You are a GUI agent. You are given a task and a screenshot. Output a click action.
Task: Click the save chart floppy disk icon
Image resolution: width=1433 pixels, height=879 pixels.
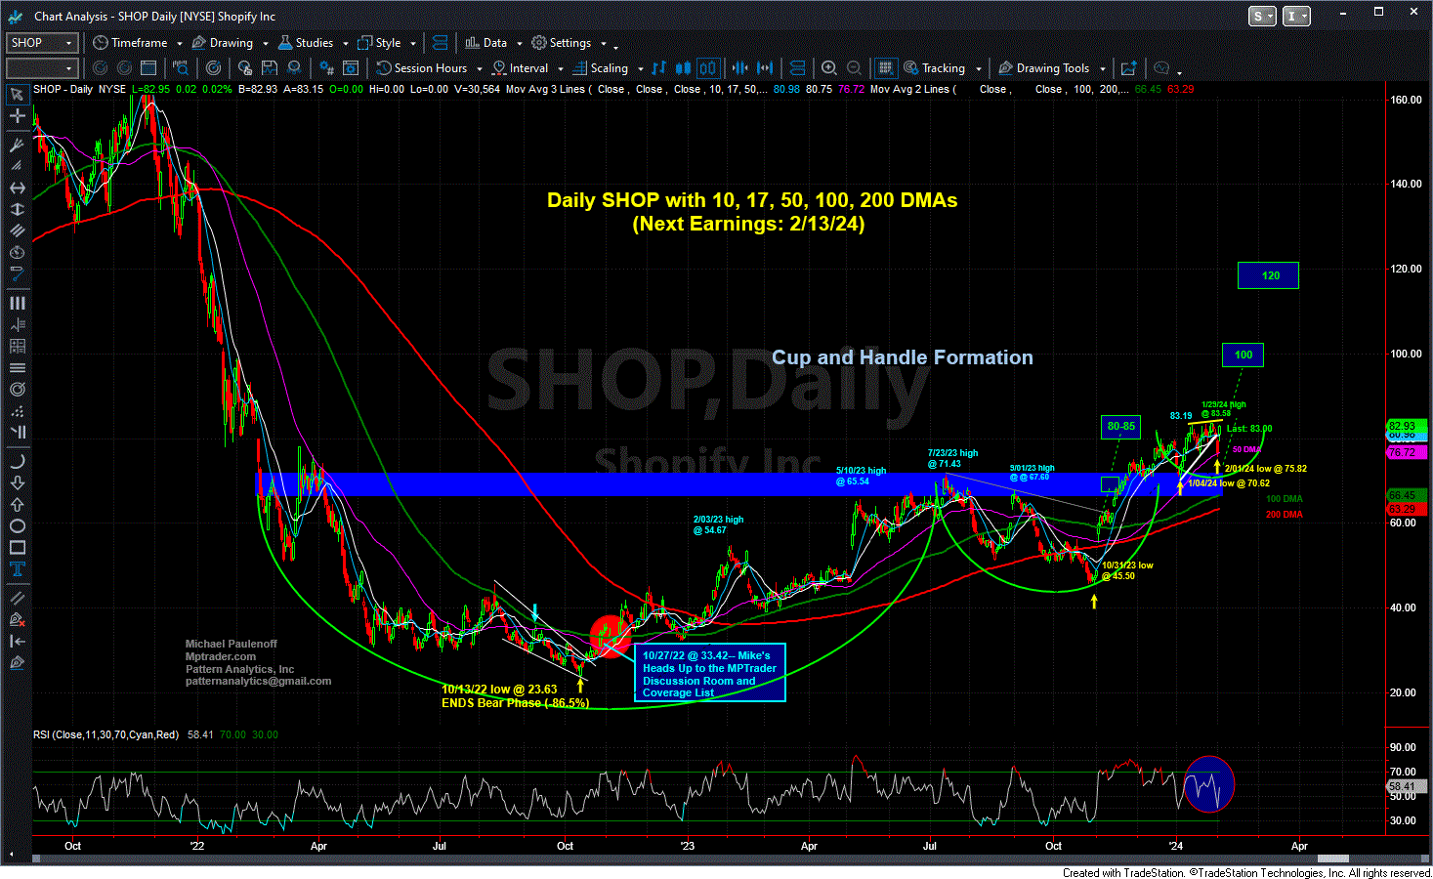[269, 68]
